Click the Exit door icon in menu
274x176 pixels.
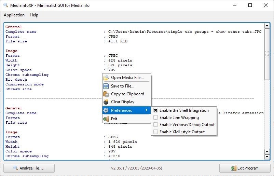[106, 119]
